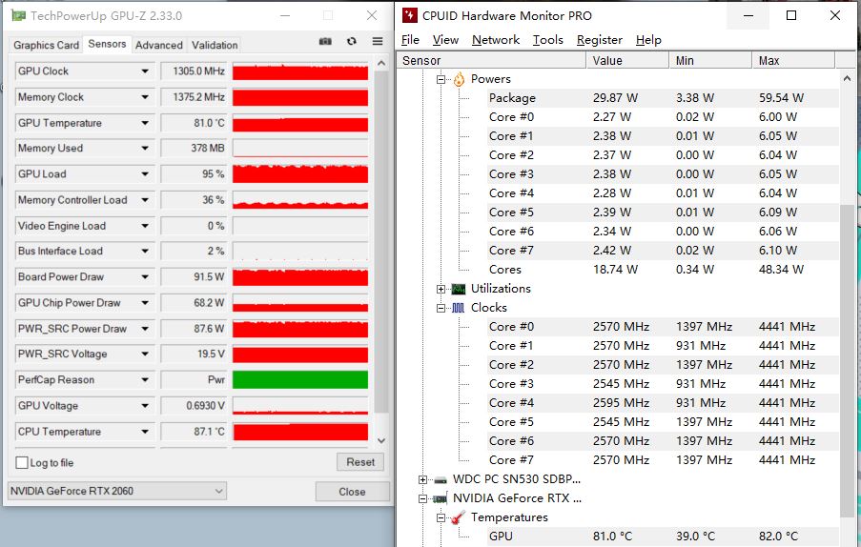861x547 pixels.
Task: Click the Clocks waveform icon
Action: (458, 309)
